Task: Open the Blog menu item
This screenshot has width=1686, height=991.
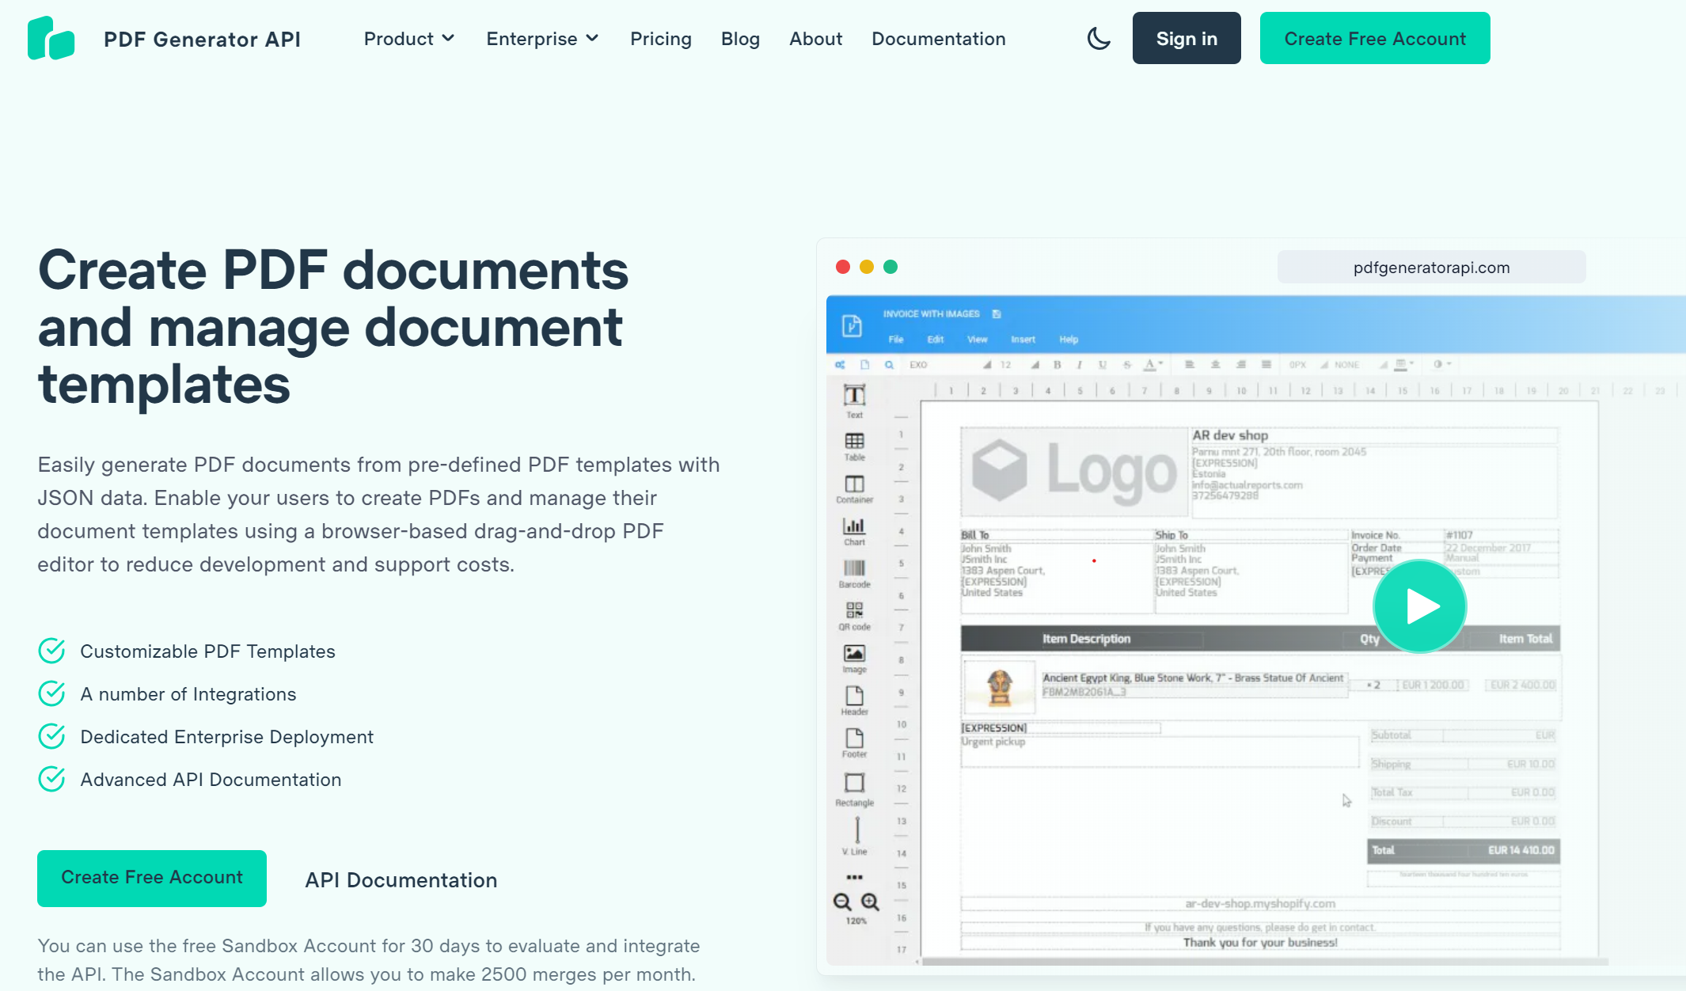Action: [740, 39]
